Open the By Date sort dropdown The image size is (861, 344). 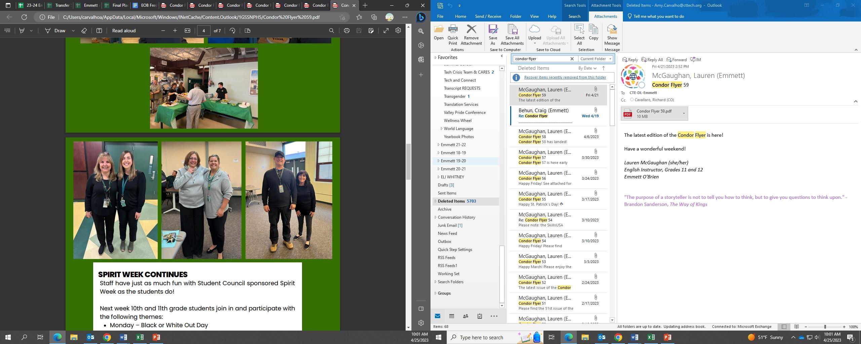pyautogui.click(x=587, y=68)
